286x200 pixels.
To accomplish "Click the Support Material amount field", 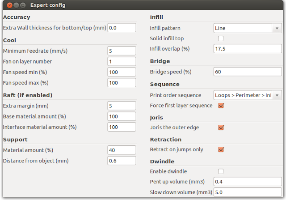I will pyautogui.click(x=122, y=150).
